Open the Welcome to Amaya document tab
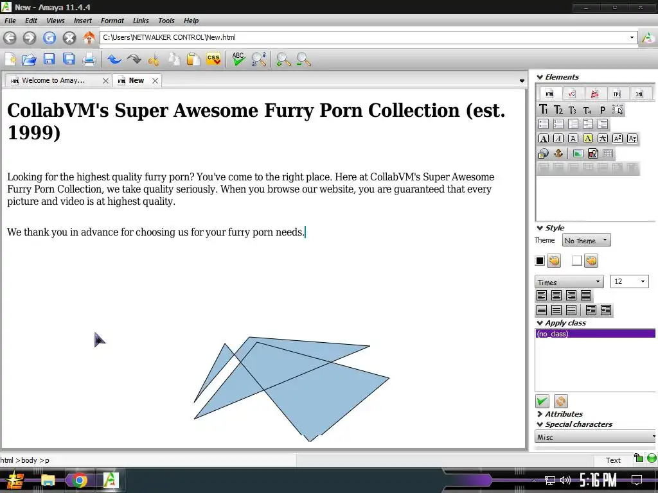The image size is (658, 493). coord(53,80)
